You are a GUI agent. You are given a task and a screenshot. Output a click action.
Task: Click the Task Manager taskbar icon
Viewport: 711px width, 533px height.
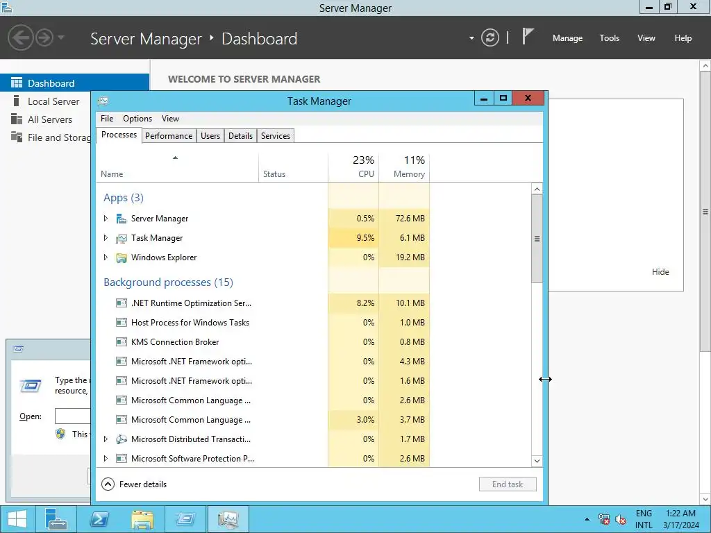pyautogui.click(x=228, y=519)
